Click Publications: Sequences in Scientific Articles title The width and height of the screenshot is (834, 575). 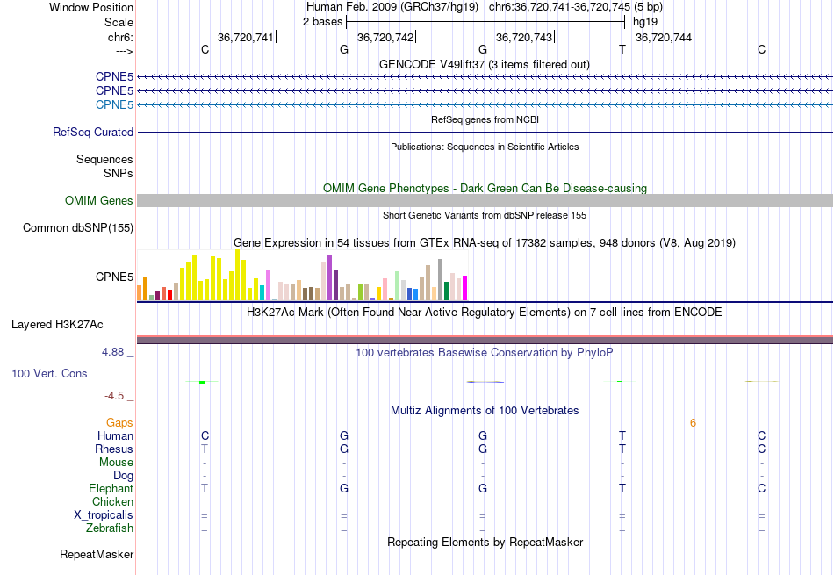pyautogui.click(x=485, y=147)
